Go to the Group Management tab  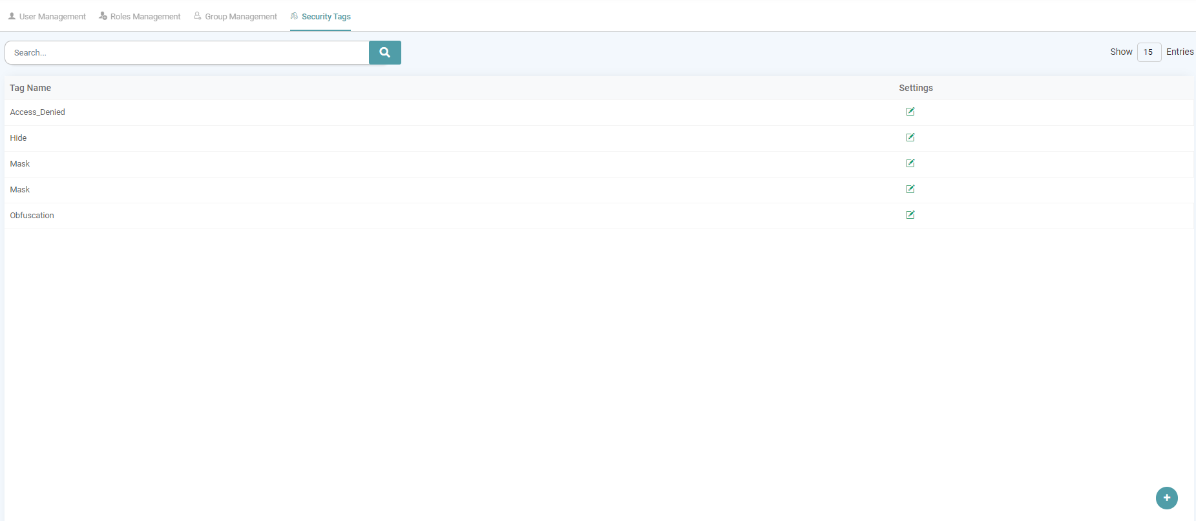point(240,17)
